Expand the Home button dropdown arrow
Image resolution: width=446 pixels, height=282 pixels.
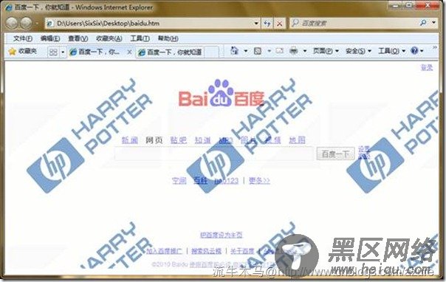click(x=246, y=51)
